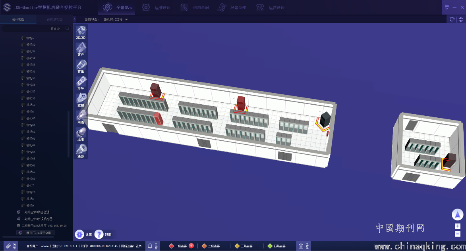Select the 漫游 roaming tool icon

tap(81, 151)
